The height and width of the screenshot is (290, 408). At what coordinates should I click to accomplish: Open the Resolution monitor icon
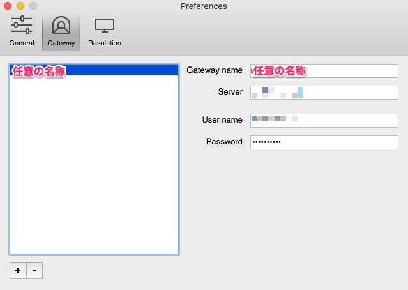pos(104,26)
